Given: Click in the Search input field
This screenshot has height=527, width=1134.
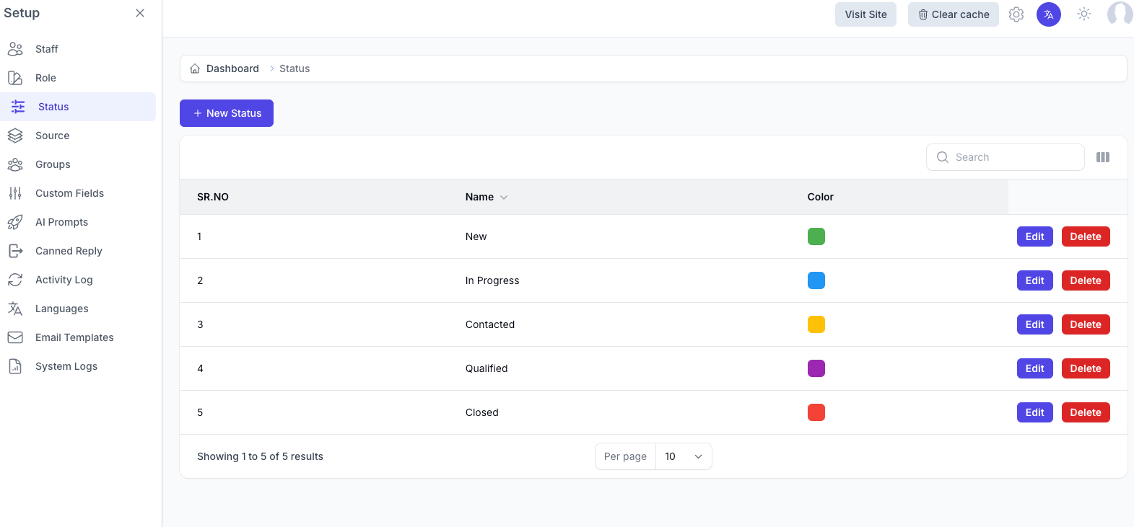Looking at the screenshot, I should point(1006,157).
